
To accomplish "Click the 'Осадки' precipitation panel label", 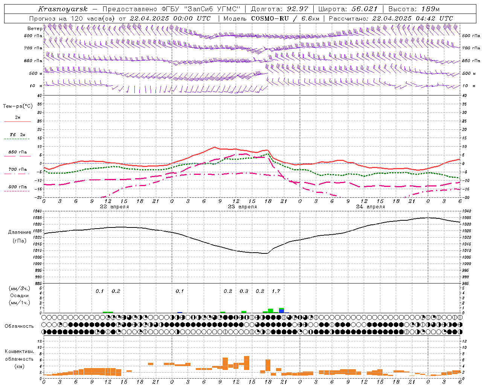I will pos(20,296).
